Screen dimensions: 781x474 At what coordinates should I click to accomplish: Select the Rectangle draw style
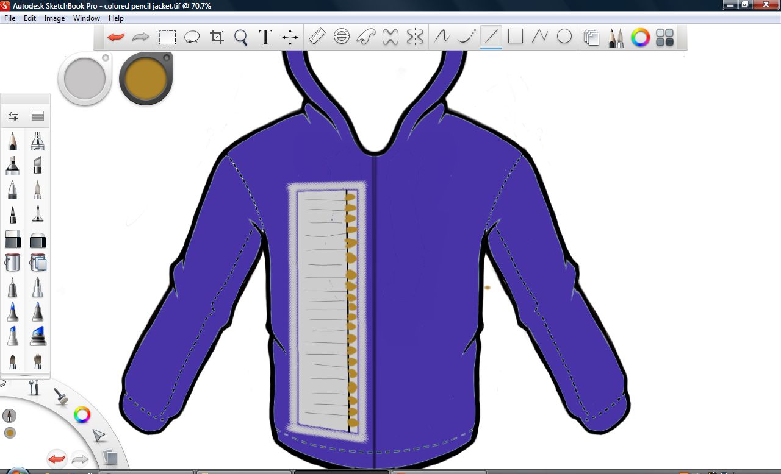pos(516,37)
